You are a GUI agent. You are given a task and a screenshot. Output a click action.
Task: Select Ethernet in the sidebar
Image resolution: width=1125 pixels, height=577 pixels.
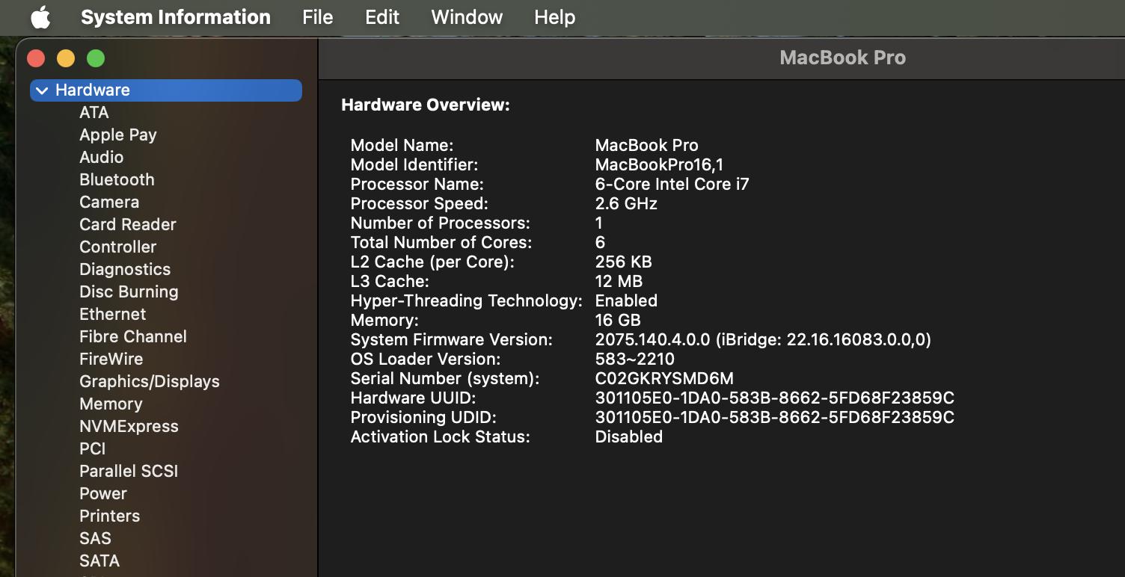tap(113, 314)
